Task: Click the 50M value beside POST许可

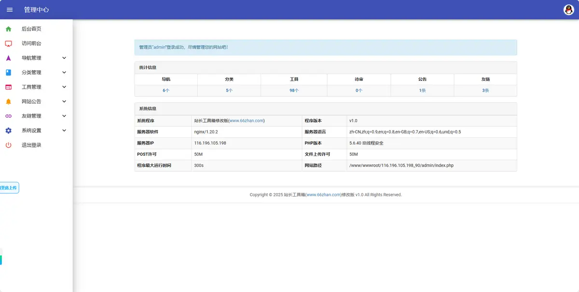Action: (x=198, y=154)
